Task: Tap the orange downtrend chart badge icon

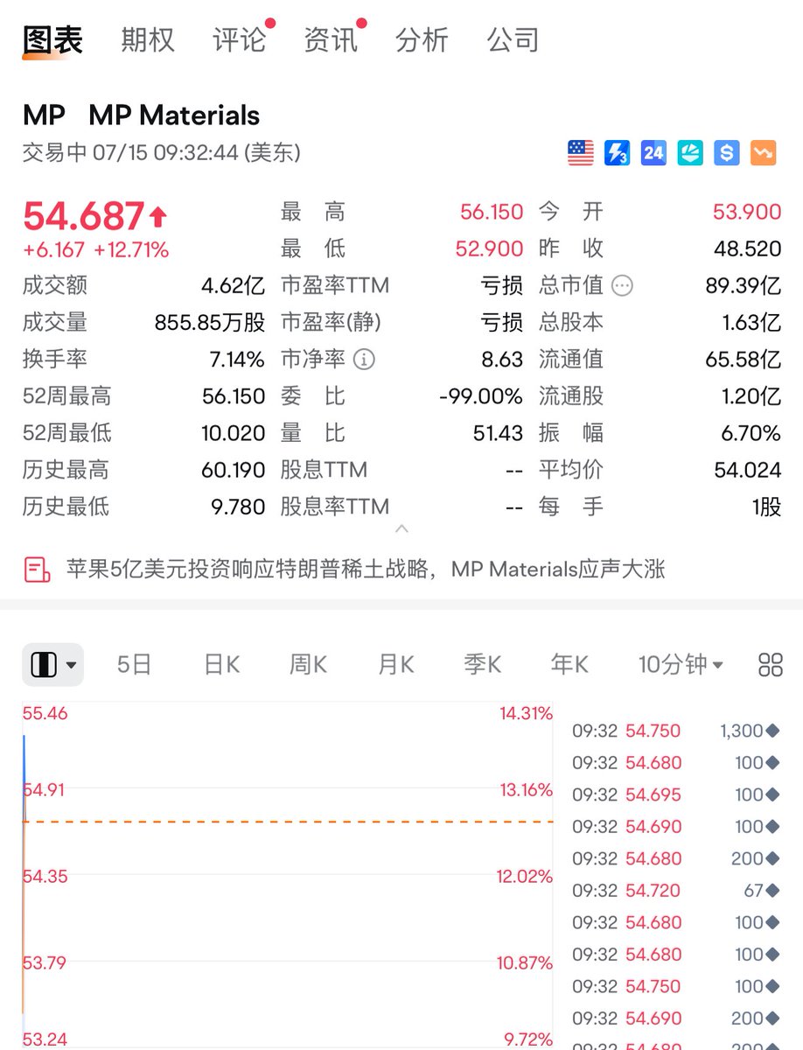Action: click(x=763, y=153)
